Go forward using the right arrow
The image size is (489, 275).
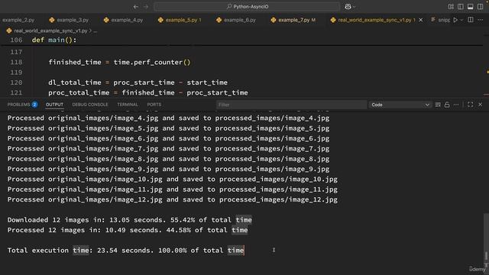pyautogui.click(x=146, y=7)
